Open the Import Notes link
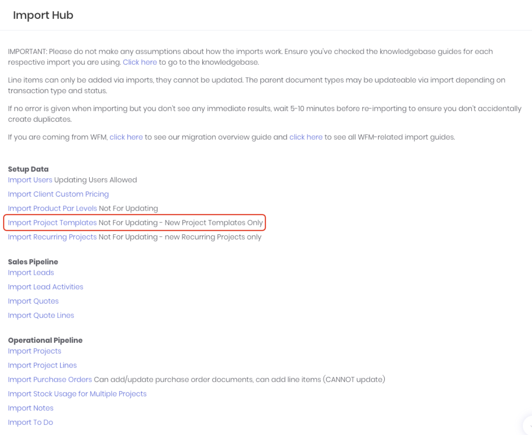Viewport: 532px width, 435px height. (x=31, y=408)
